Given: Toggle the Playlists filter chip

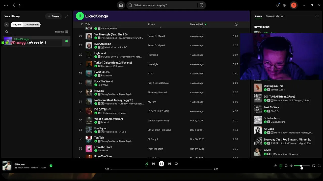Looking at the screenshot, I should [x=17, y=25].
